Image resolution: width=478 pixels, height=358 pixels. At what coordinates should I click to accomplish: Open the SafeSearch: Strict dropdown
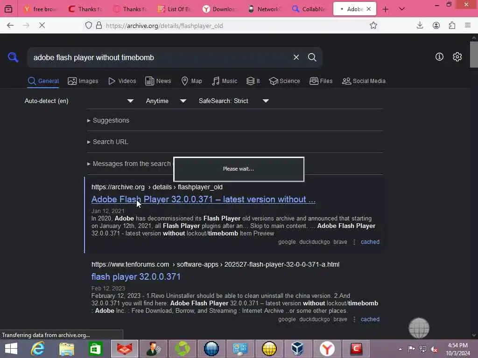pyautogui.click(x=233, y=101)
